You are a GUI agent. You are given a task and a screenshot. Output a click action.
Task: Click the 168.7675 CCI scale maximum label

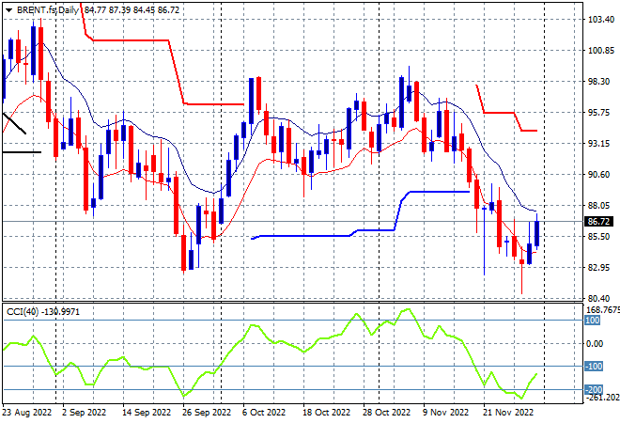click(x=602, y=309)
